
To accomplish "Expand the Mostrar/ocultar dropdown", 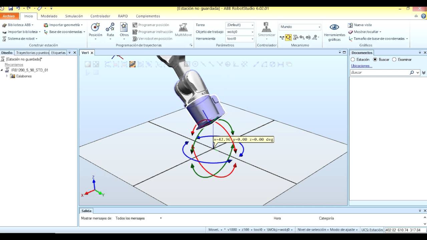I will click(380, 32).
